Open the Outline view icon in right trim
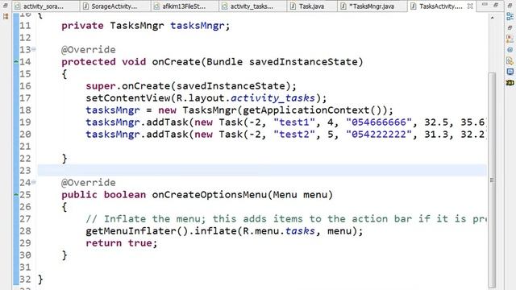This screenshot has height=290, width=516. [x=510, y=17]
